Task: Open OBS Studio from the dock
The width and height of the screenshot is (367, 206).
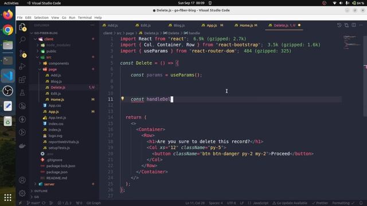Action: tap(7, 91)
